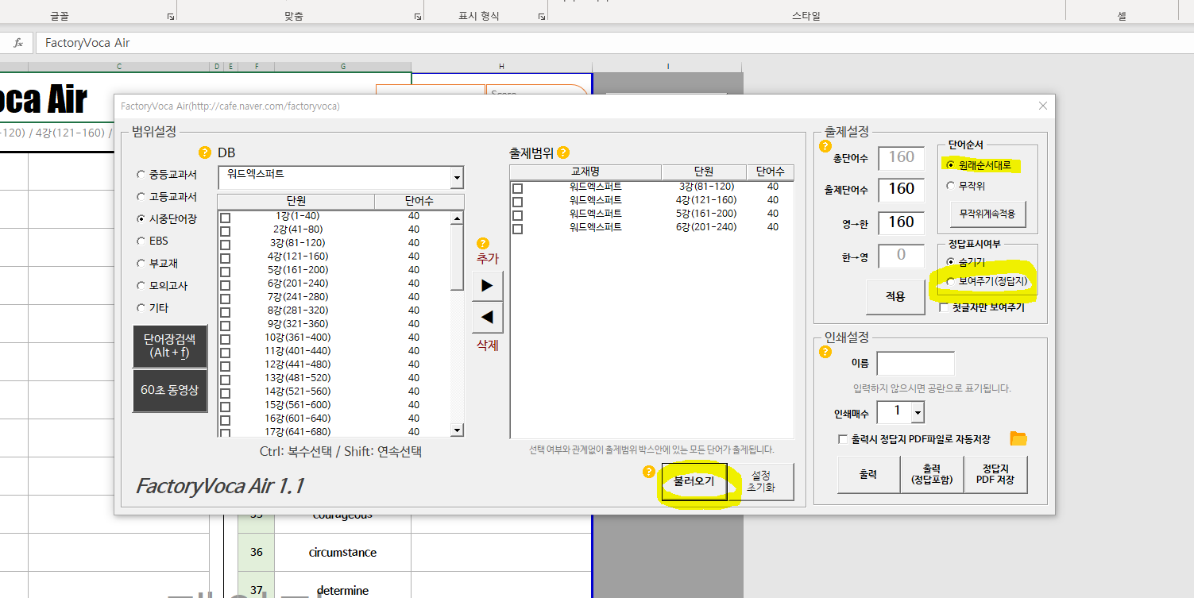Click the help icon next to 출제범위

[x=563, y=152]
